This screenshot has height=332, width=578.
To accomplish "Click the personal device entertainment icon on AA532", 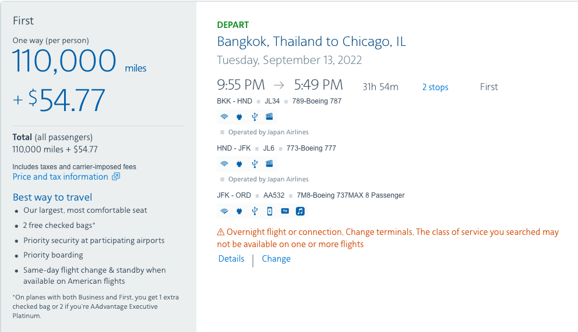I will pos(270,211).
